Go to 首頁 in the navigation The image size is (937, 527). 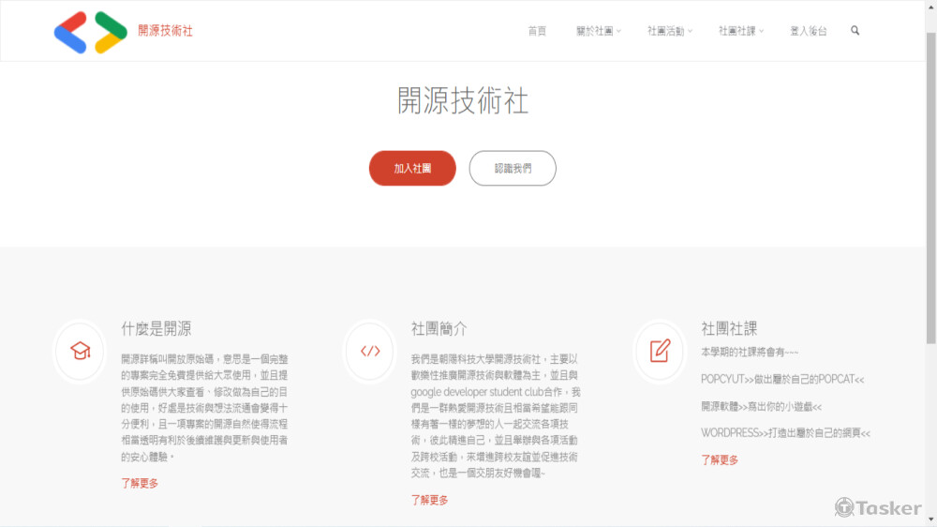tap(537, 31)
